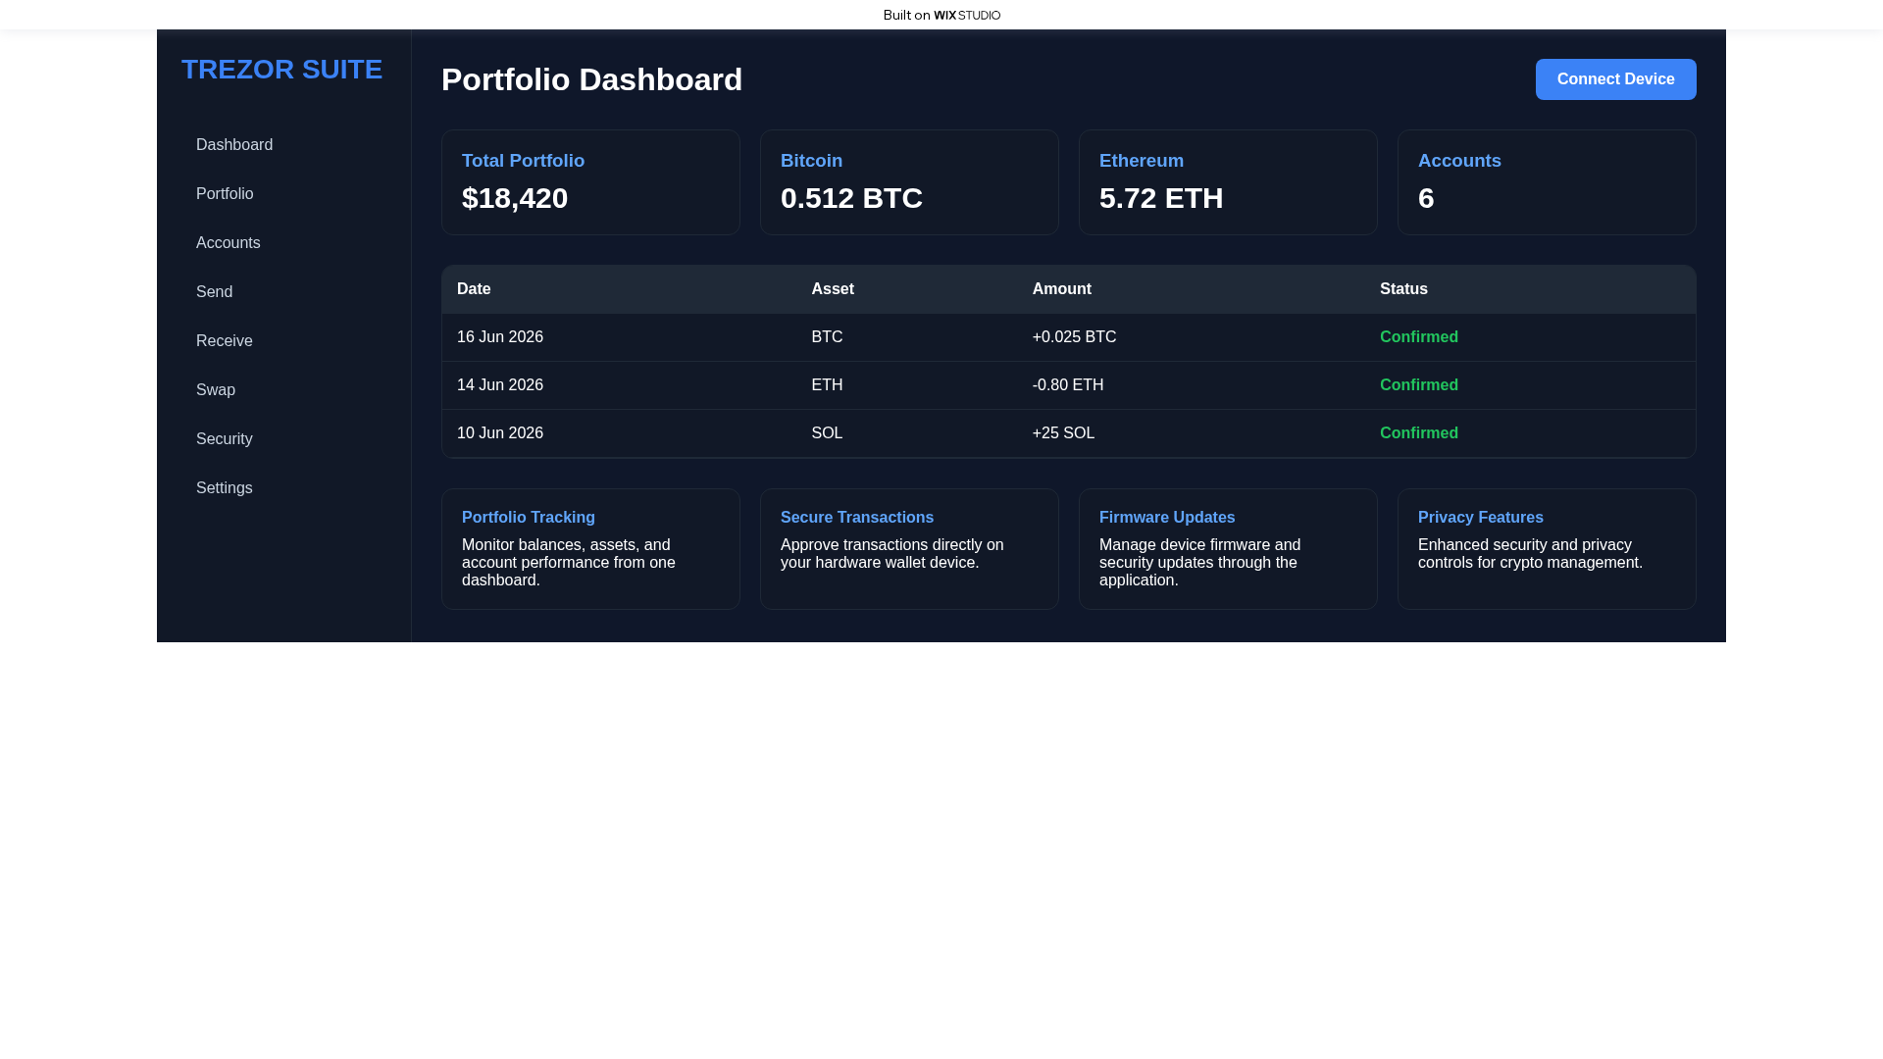Click Confirmed status in the BTC row
This screenshot has height=1059, width=1883.
tap(1419, 337)
